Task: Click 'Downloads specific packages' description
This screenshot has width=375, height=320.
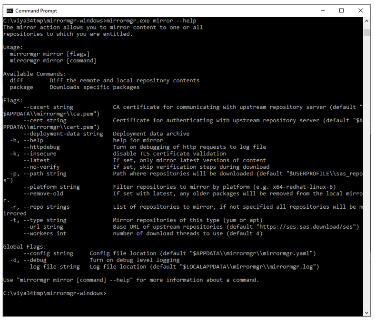Action: (x=95, y=87)
